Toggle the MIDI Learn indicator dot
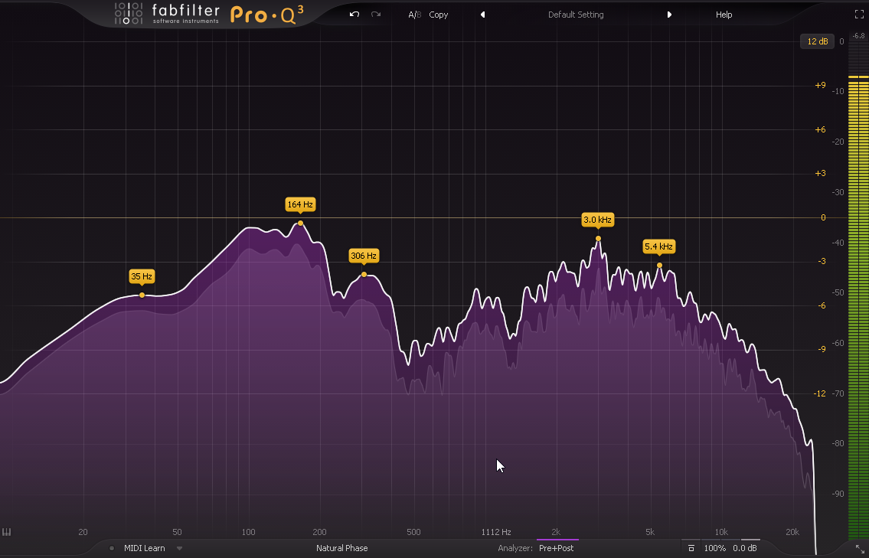869x558 pixels. point(112,548)
